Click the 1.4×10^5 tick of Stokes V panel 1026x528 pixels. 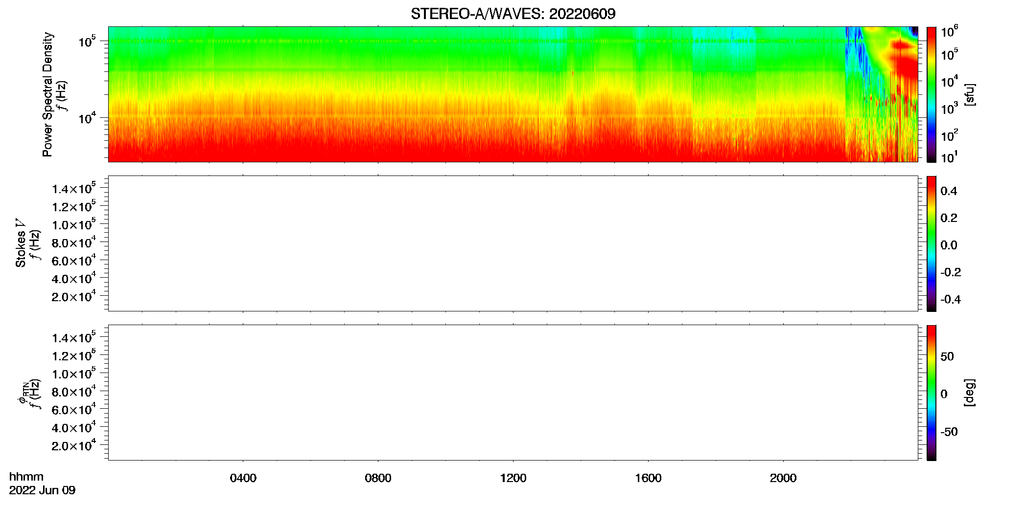[x=74, y=188]
